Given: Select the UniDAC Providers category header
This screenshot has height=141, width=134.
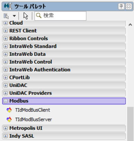Looking at the screenshot, I should [64, 93].
